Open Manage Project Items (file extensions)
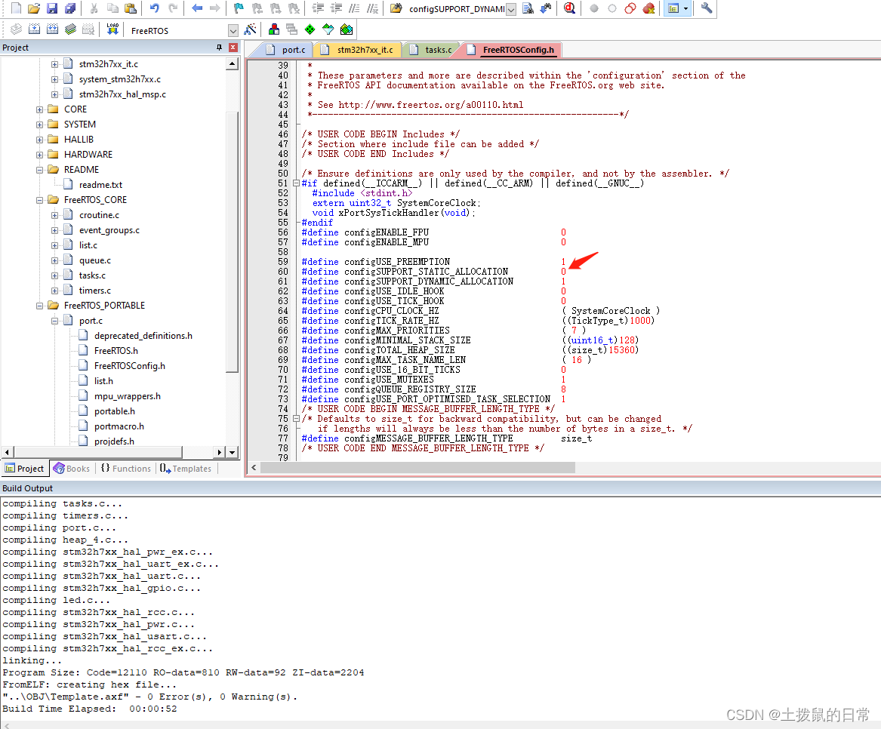 coord(273,29)
